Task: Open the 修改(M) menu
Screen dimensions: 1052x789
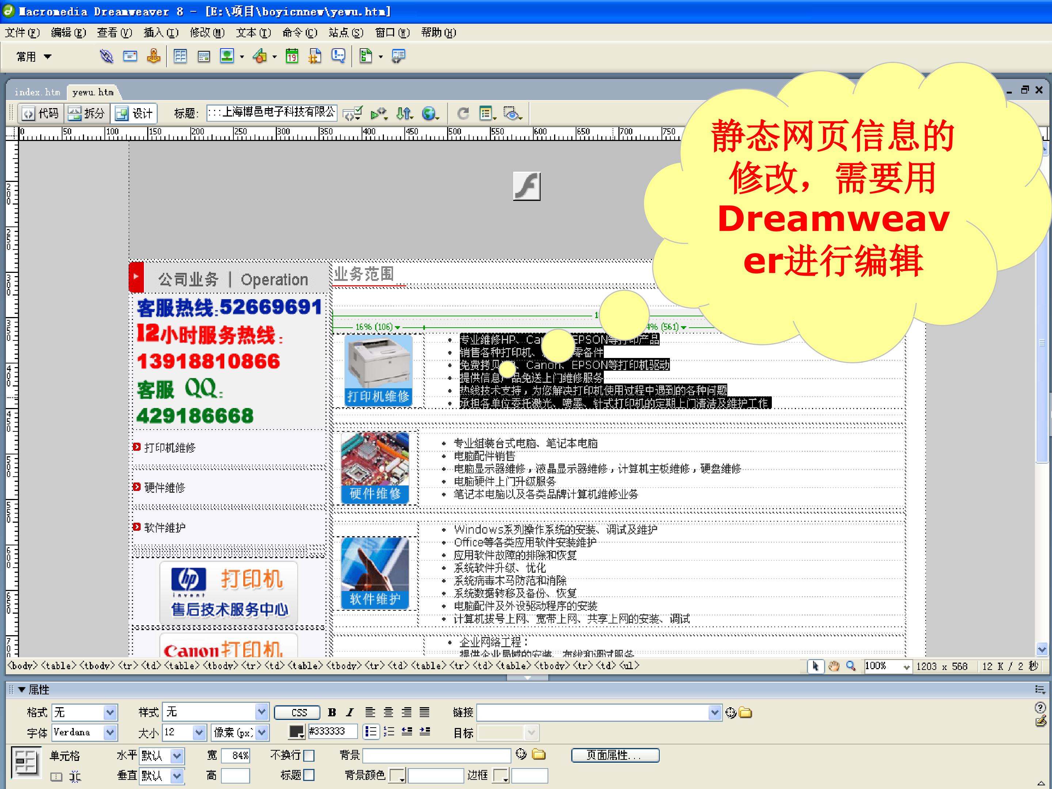Action: click(207, 33)
